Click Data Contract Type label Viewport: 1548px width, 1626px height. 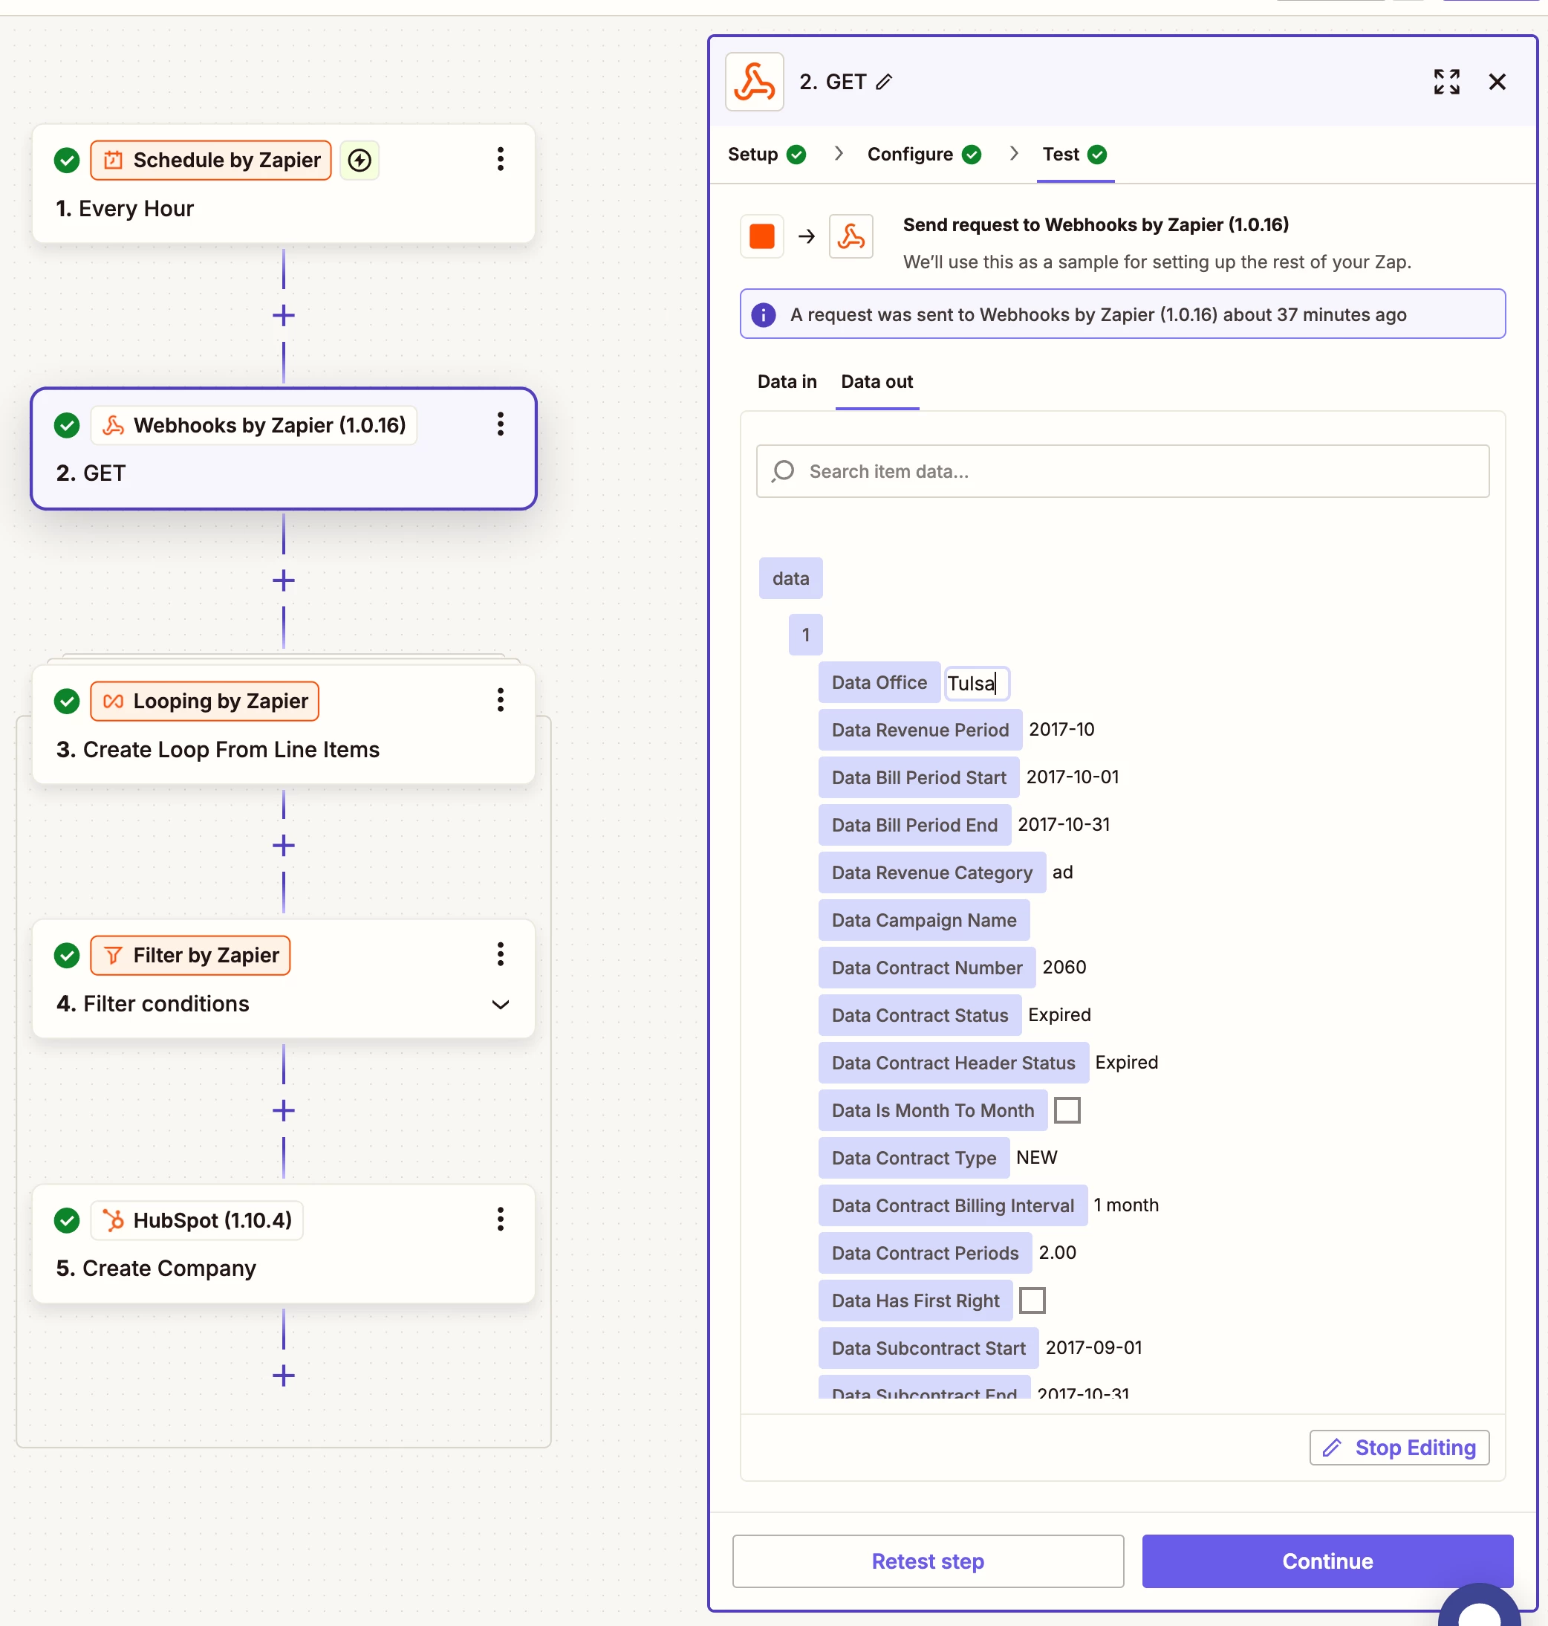pos(914,1158)
